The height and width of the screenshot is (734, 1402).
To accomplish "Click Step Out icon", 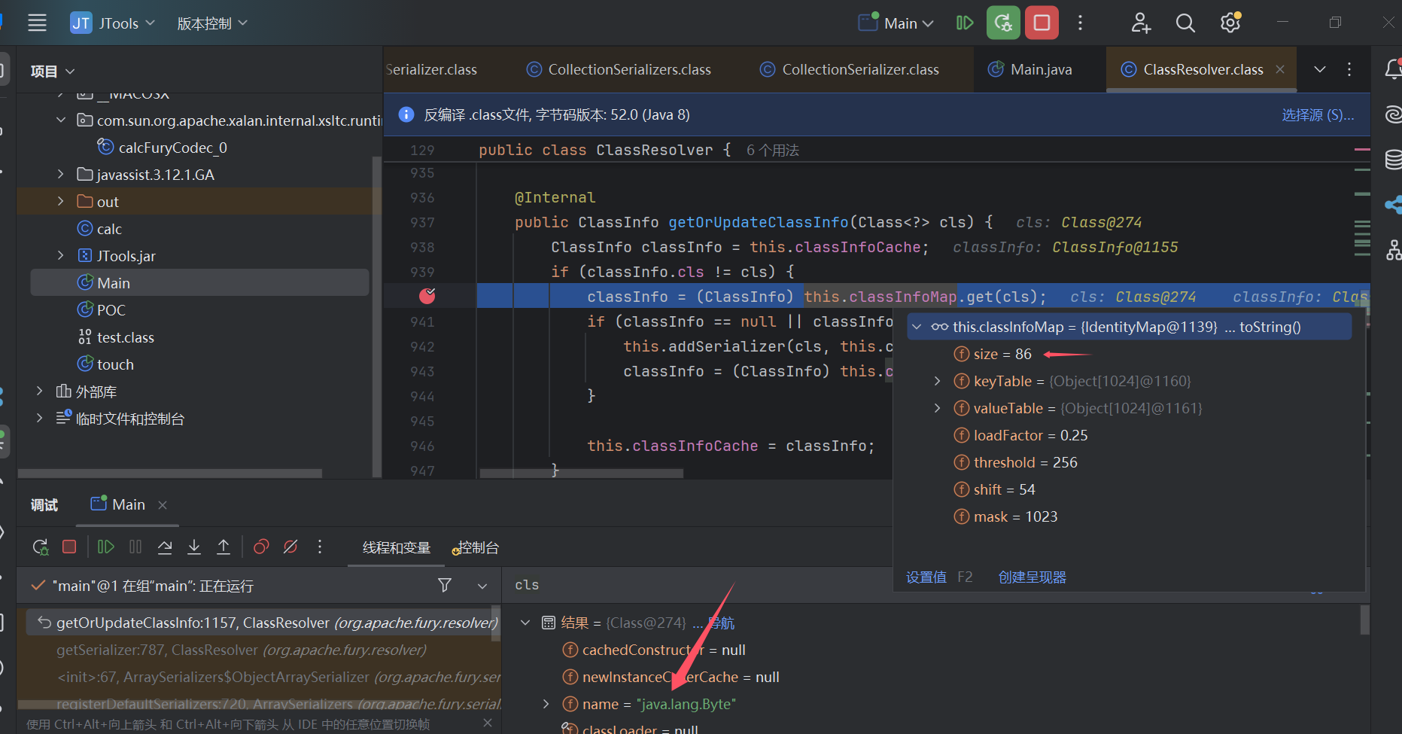I will [224, 547].
